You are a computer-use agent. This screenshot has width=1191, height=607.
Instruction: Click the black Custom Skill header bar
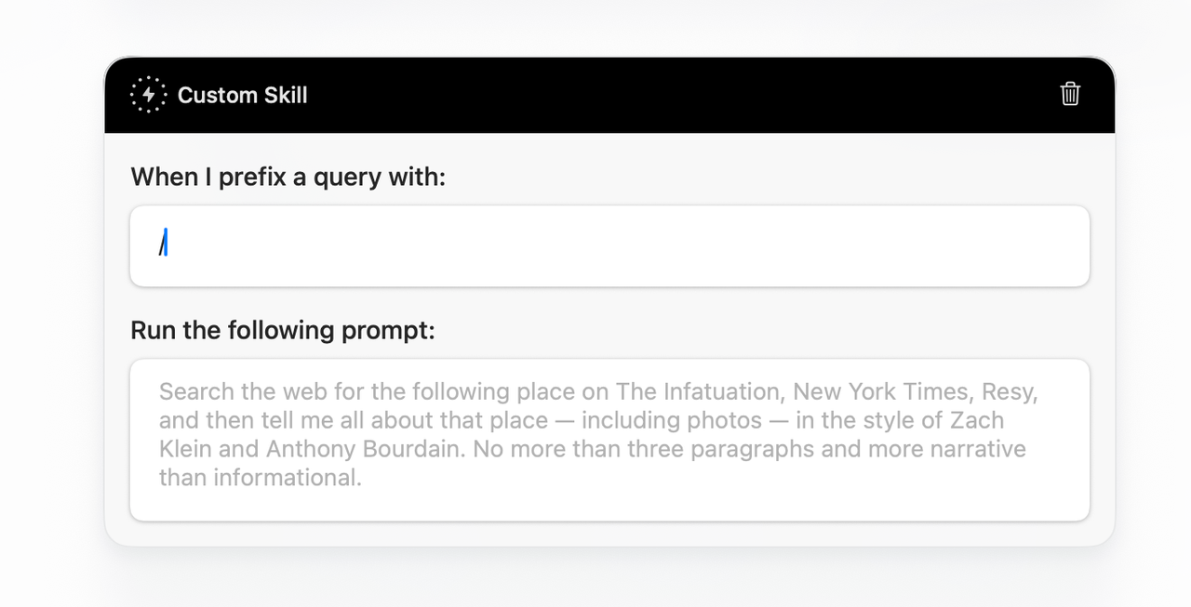[x=609, y=95]
